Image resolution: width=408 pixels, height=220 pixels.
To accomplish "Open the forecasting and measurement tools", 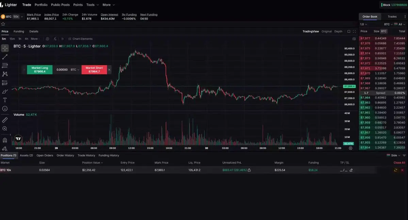I will click(5, 83).
